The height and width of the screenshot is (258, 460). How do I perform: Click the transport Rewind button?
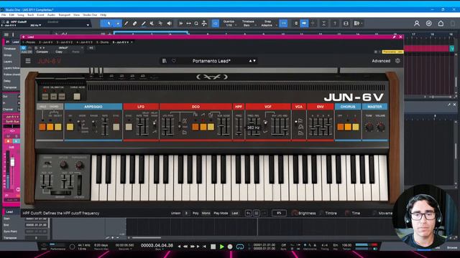[x=185, y=247]
